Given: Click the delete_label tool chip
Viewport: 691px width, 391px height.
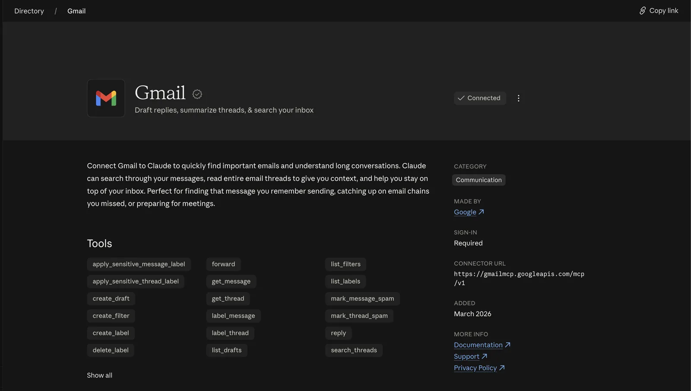Looking at the screenshot, I should (x=111, y=350).
